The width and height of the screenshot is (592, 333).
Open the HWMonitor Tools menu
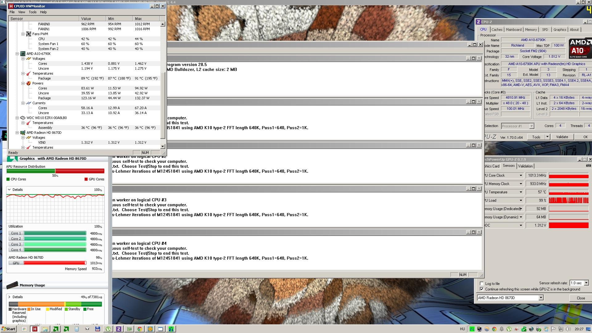[33, 12]
